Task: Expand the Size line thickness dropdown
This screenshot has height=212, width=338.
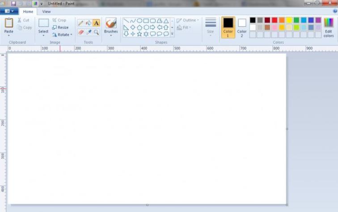Action: point(211,27)
